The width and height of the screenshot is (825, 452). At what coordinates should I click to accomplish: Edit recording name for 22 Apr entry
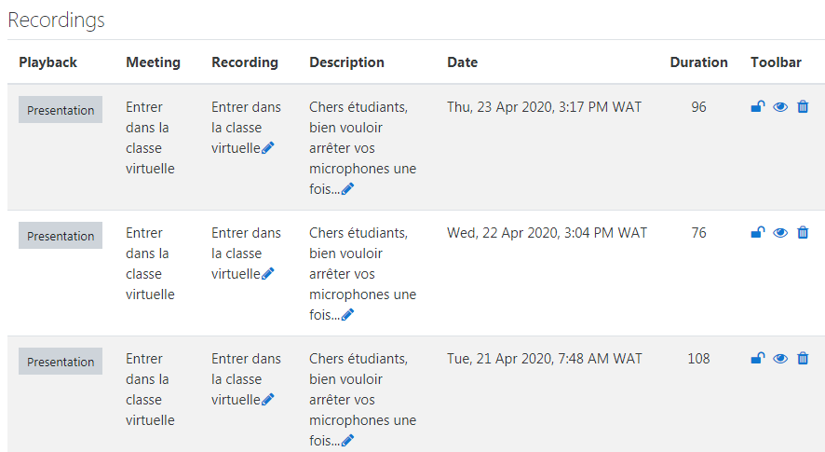(268, 274)
